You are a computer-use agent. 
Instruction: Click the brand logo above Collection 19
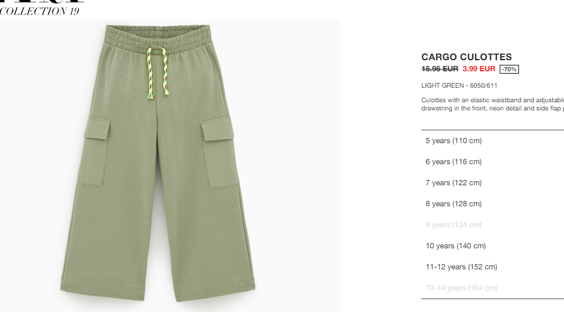42,1
